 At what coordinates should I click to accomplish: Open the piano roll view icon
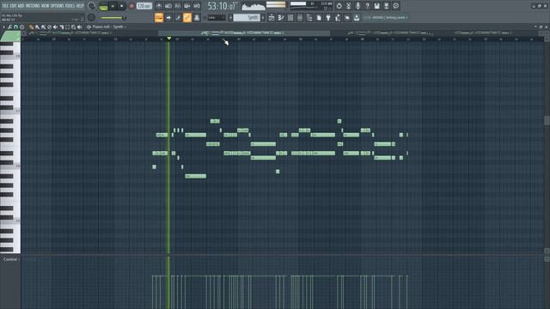click(x=281, y=17)
